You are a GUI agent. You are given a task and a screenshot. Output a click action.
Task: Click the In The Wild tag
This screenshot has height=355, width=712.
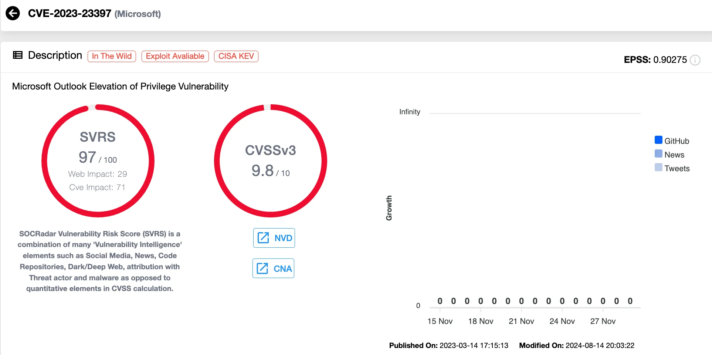pyautogui.click(x=112, y=56)
